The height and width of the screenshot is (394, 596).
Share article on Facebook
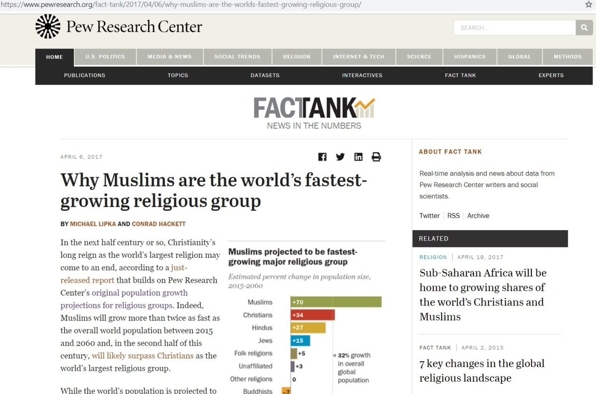click(322, 157)
